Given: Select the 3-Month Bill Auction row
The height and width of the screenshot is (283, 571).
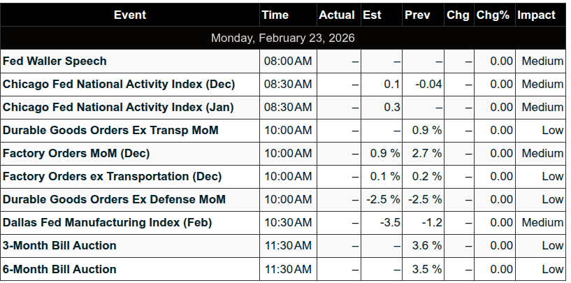Looking at the screenshot, I should pos(59,246).
